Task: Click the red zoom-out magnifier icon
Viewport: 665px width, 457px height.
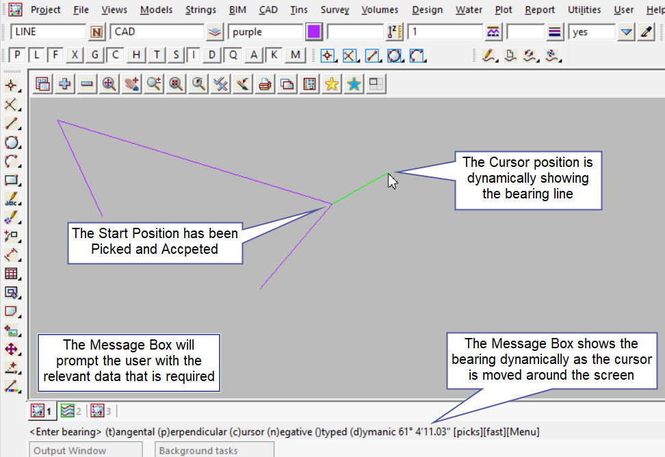Action: [x=176, y=84]
